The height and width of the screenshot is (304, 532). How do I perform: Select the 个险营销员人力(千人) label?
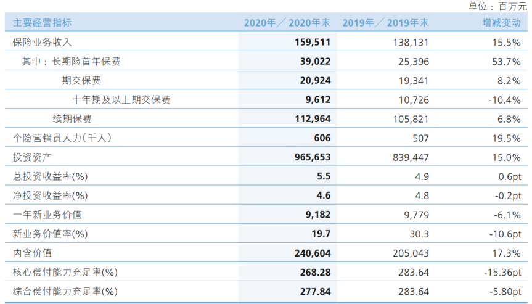62,138
